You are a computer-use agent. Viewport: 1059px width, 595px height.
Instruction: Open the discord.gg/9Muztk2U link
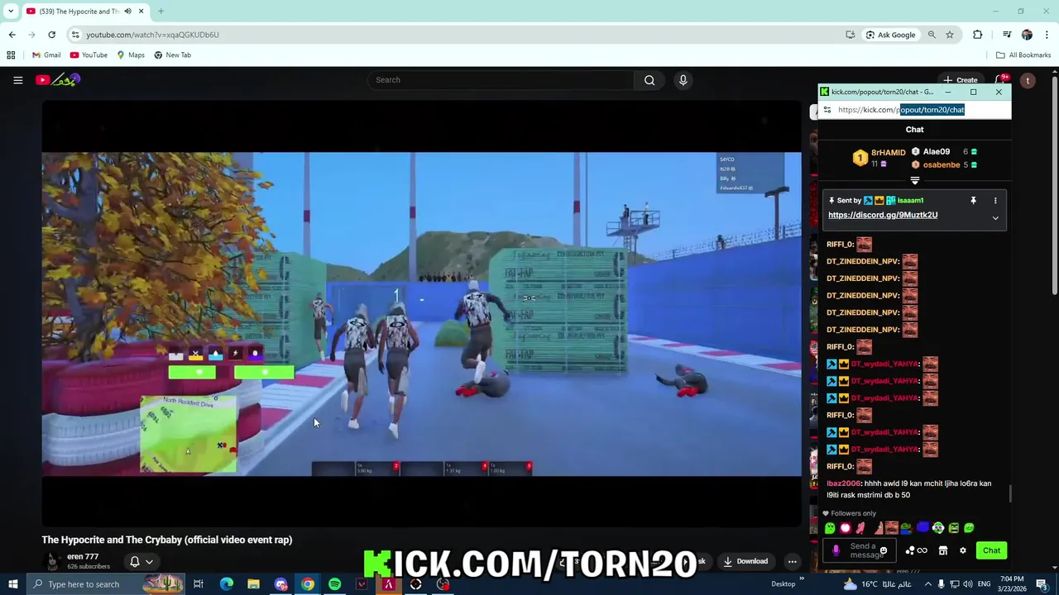pyautogui.click(x=883, y=215)
